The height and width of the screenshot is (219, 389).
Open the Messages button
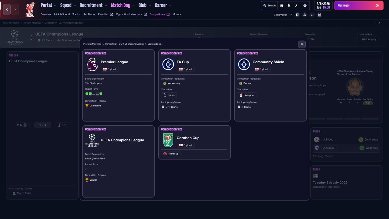tap(359, 5)
